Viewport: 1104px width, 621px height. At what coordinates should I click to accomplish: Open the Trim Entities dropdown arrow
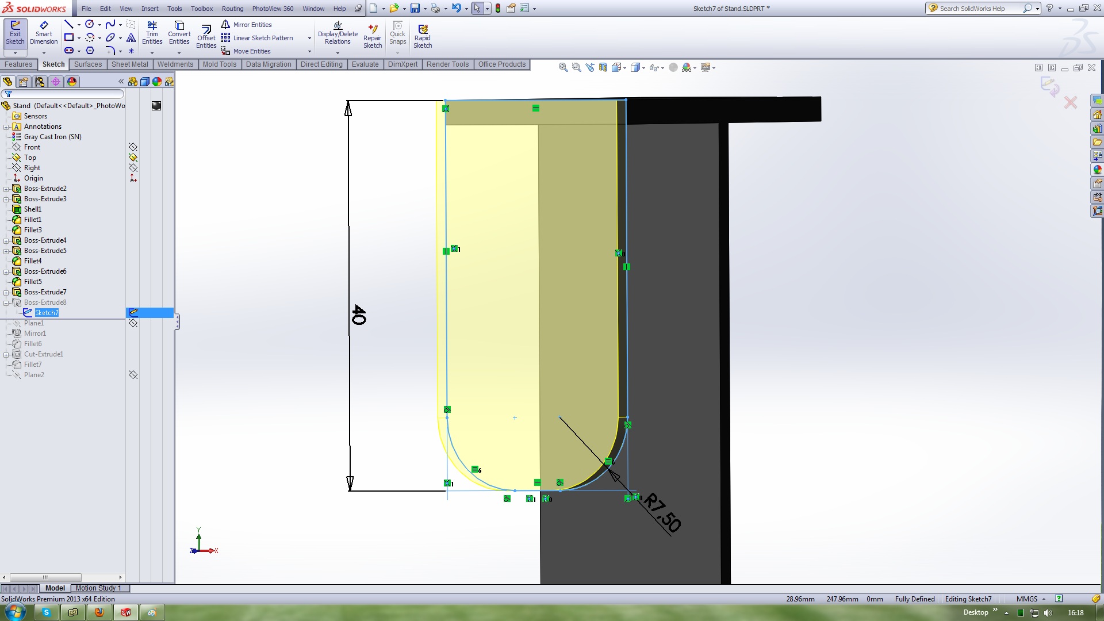pos(152,53)
